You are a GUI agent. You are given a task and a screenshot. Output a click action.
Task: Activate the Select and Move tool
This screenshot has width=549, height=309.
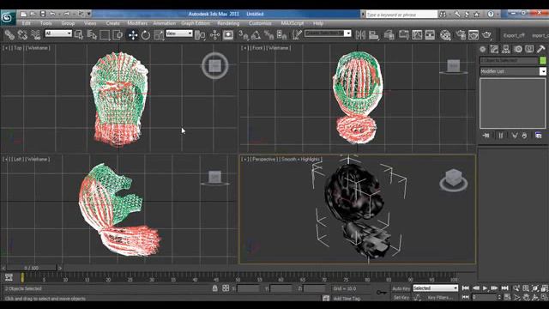133,34
